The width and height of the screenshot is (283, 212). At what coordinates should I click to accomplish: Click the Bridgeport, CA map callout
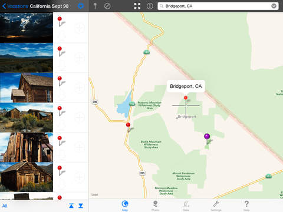[186, 86]
